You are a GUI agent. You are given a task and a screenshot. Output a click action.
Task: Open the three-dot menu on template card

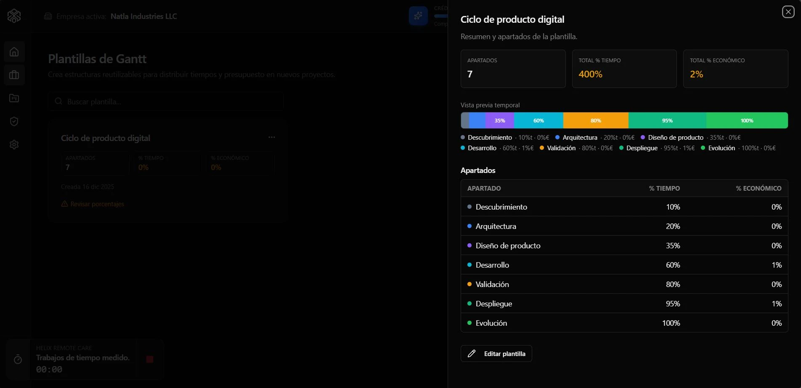272,137
